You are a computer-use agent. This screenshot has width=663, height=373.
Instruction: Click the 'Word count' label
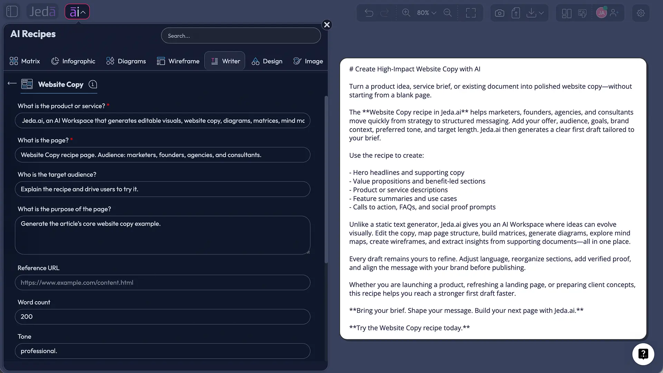click(34, 302)
